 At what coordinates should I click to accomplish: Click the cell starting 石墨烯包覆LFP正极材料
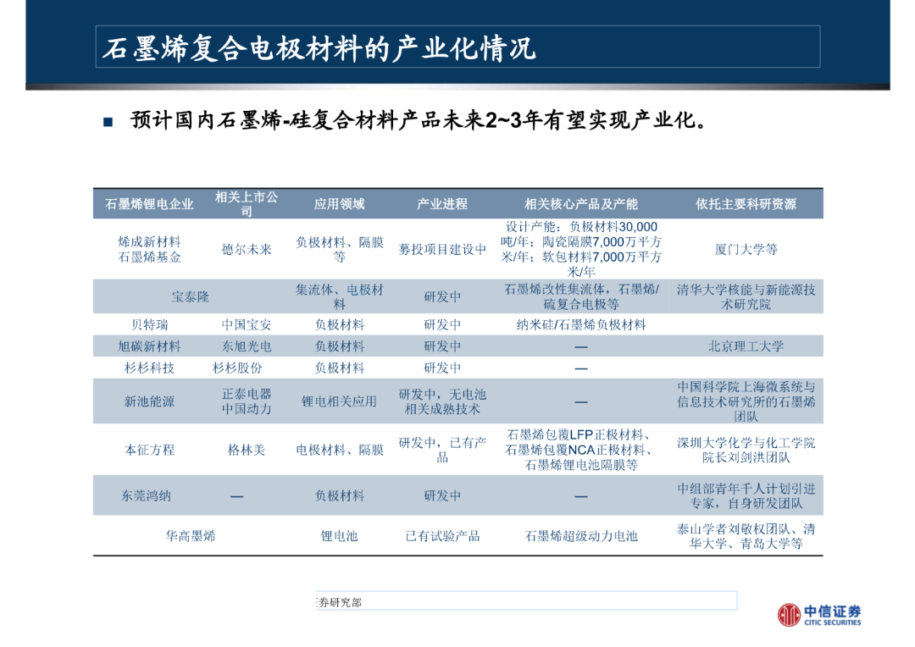(x=580, y=450)
